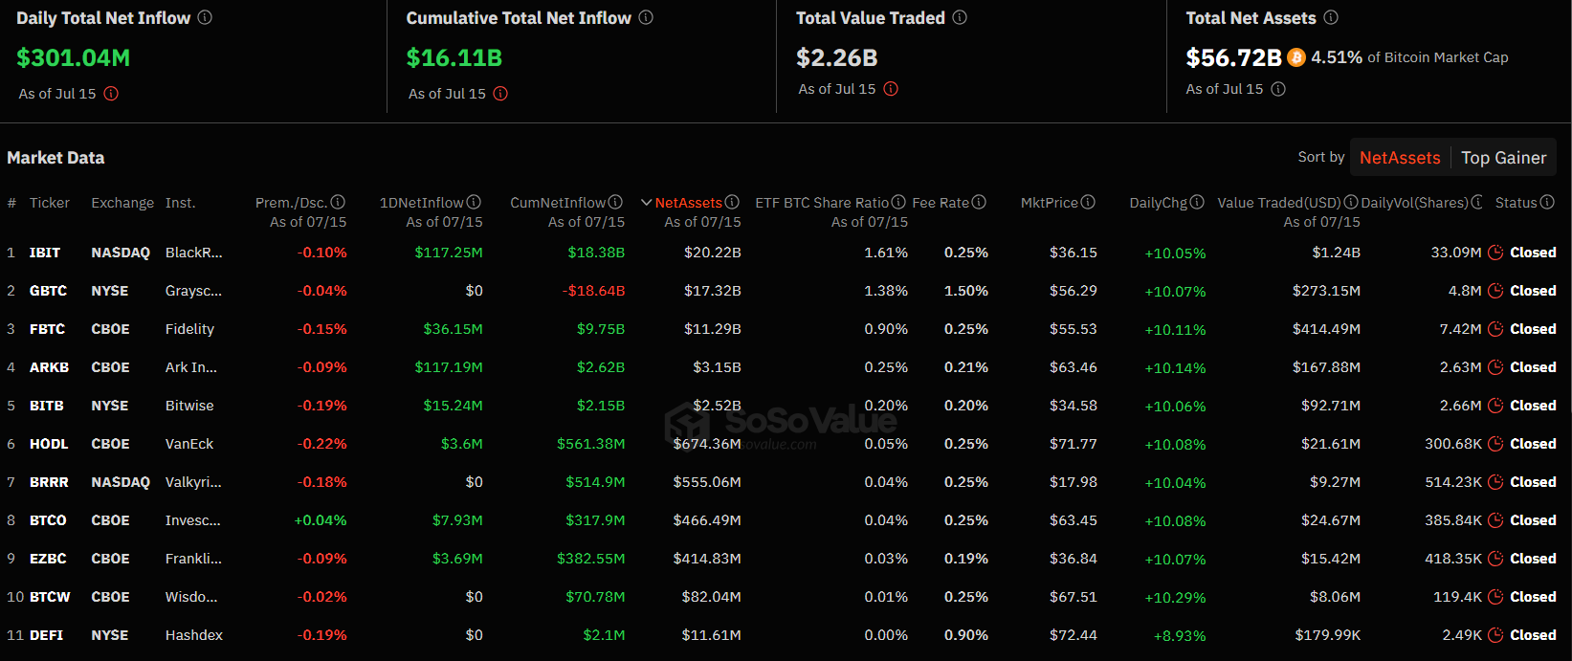
Task: Select the BRRR ticker
Action: click(x=49, y=482)
